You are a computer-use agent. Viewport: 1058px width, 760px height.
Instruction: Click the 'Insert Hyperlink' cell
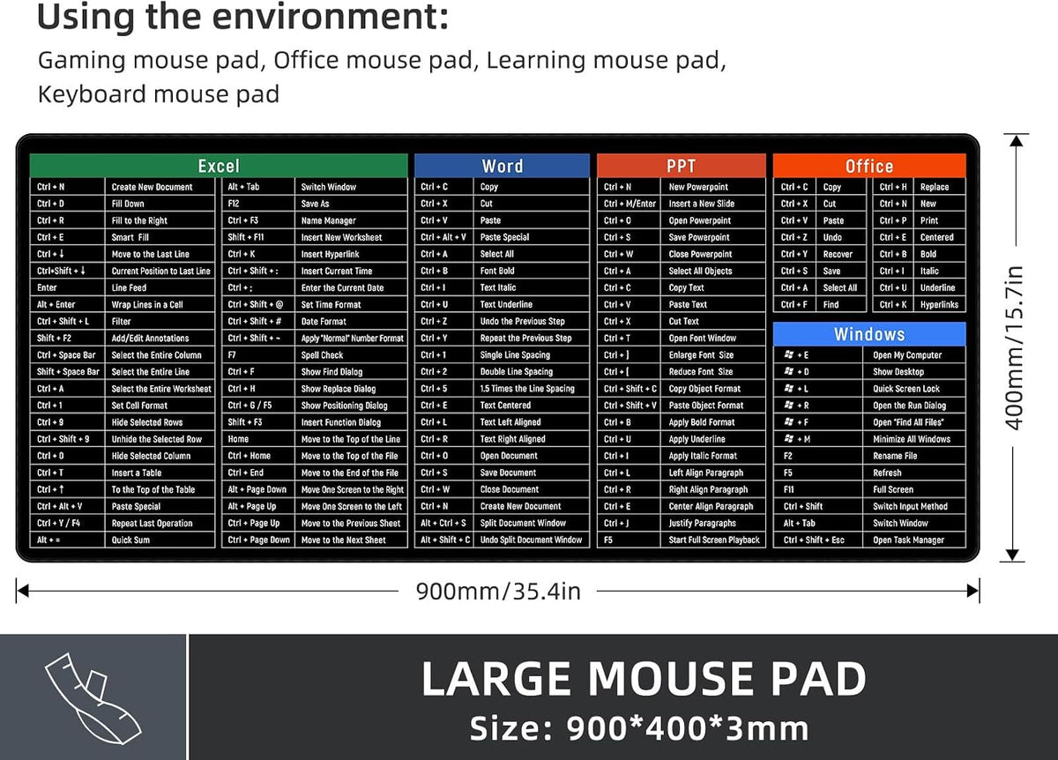point(352,254)
